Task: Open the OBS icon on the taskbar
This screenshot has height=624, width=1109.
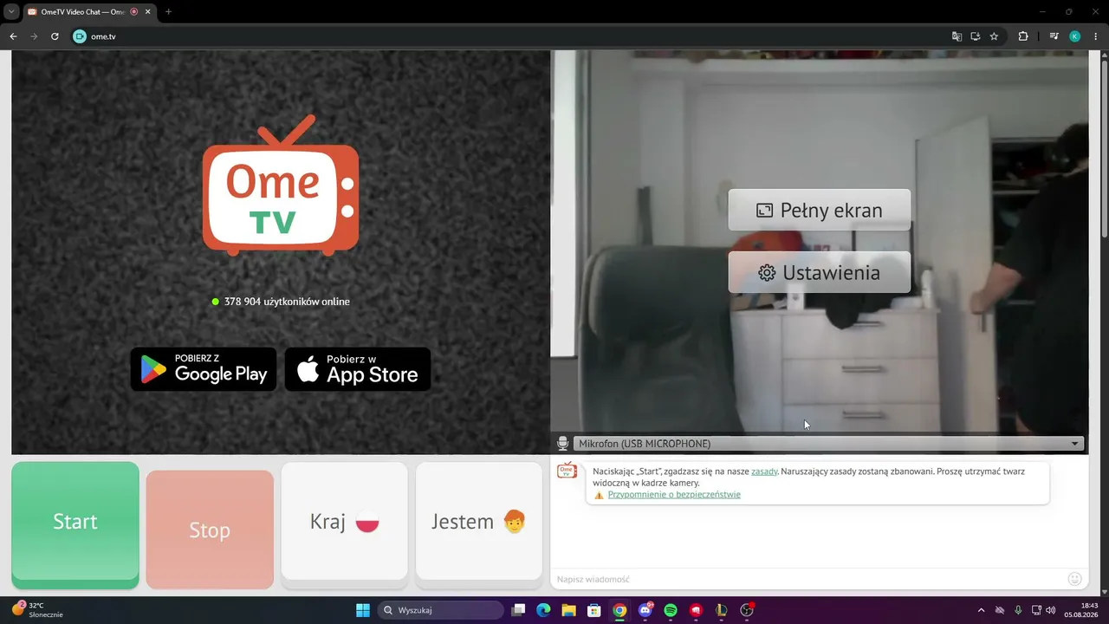Action: coord(747,610)
